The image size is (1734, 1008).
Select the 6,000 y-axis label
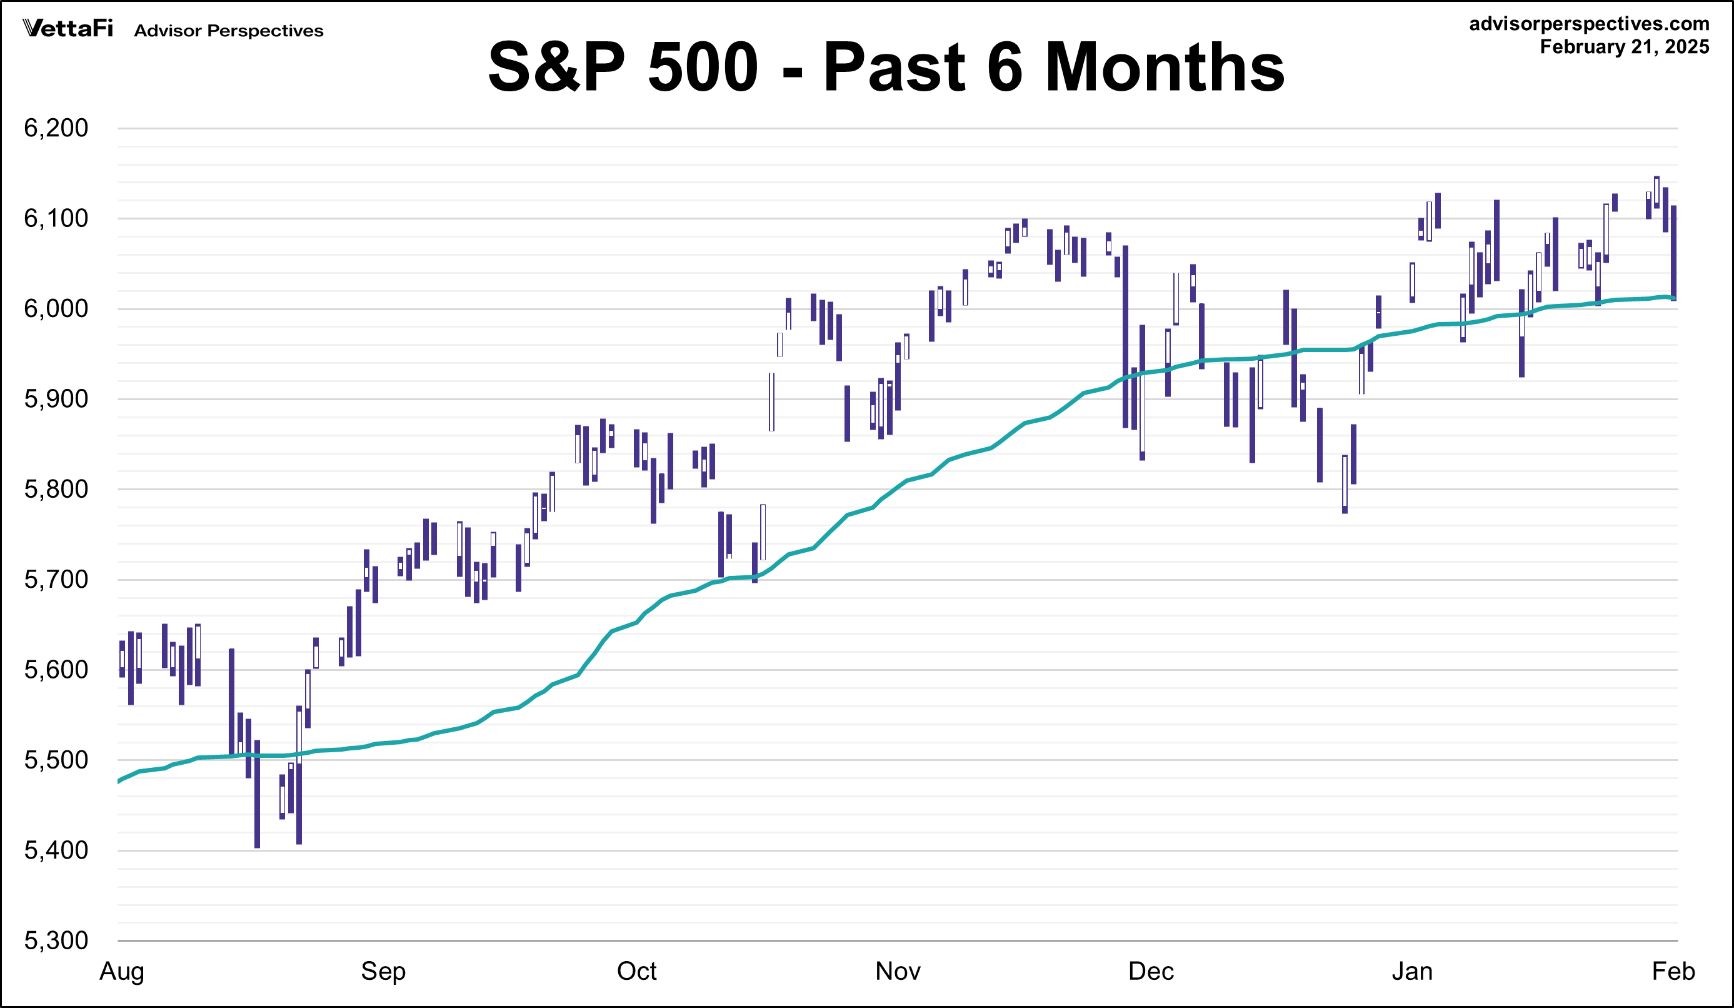[56, 309]
